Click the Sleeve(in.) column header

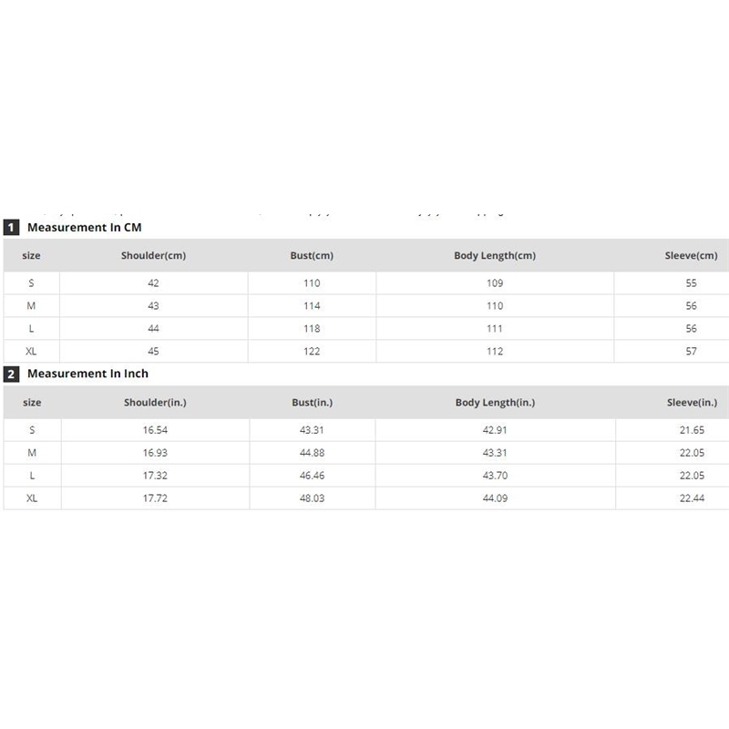coord(694,402)
